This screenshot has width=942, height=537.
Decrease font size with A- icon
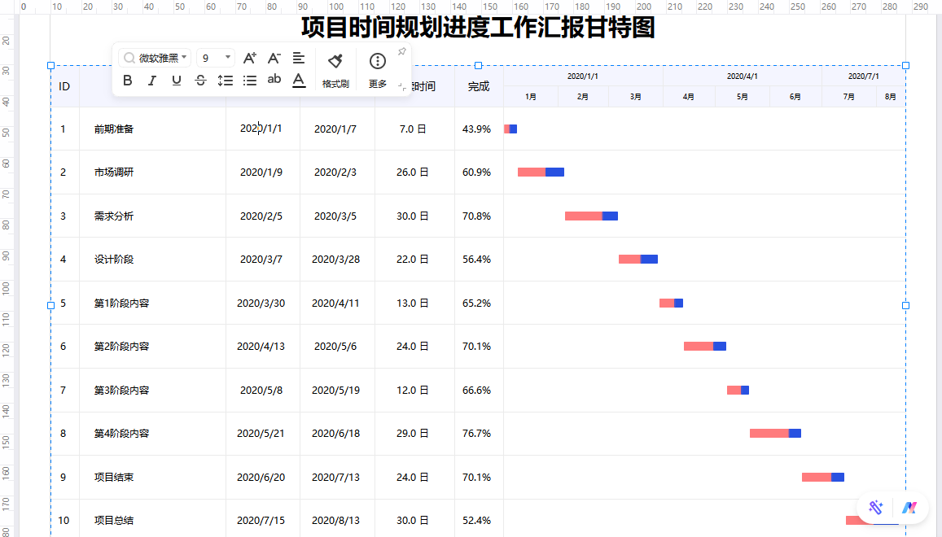pos(274,58)
